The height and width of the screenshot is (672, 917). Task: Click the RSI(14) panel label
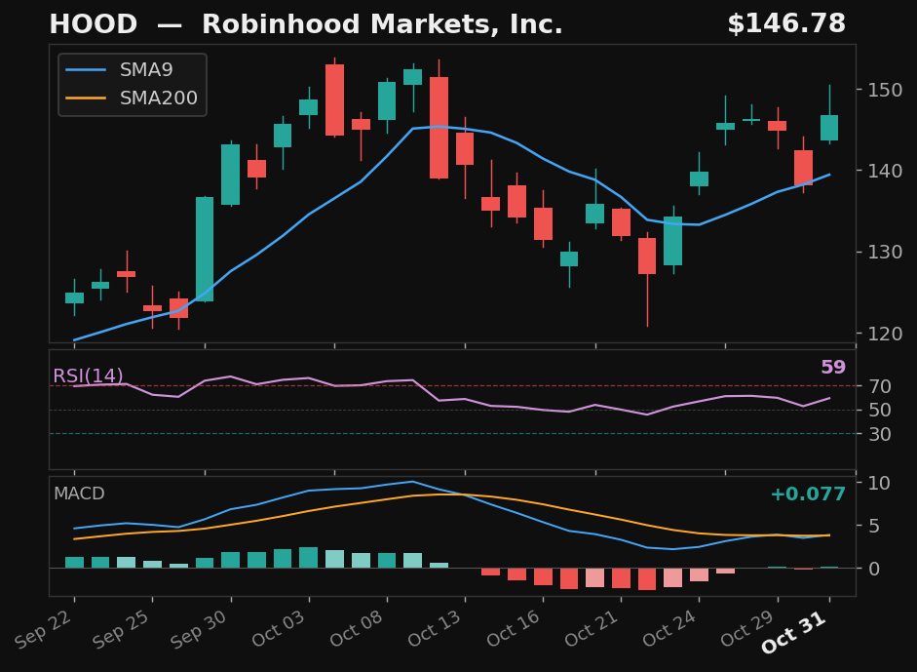88,376
